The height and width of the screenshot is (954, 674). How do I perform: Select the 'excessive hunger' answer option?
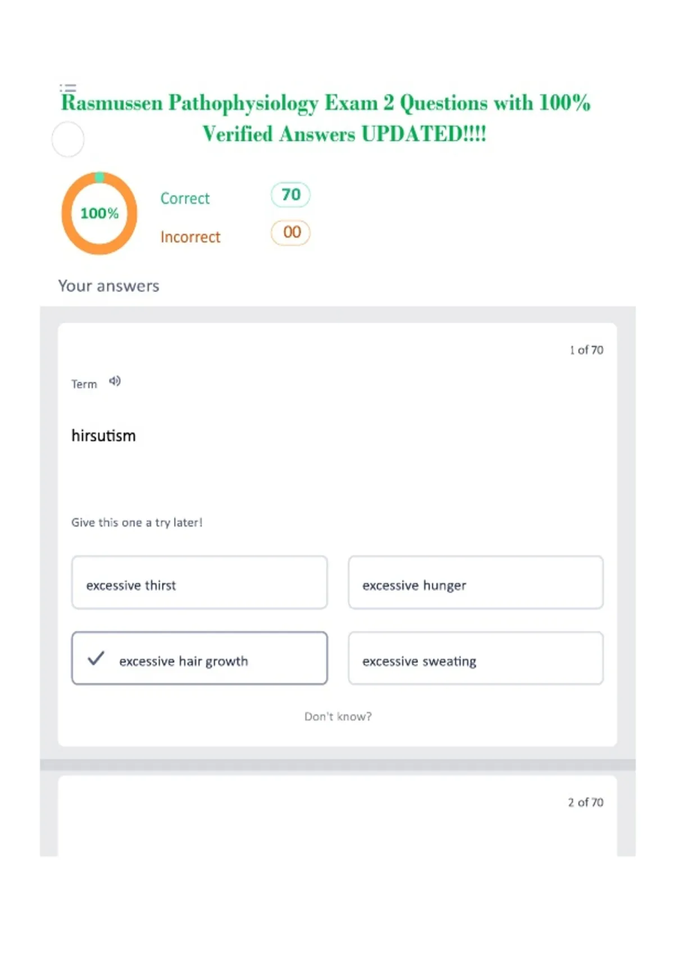click(x=476, y=583)
